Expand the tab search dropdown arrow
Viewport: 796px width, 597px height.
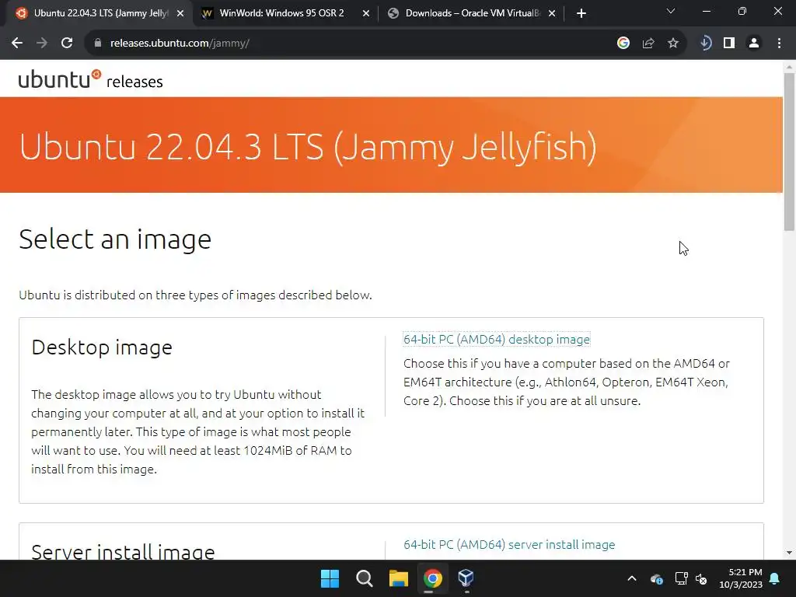click(671, 11)
